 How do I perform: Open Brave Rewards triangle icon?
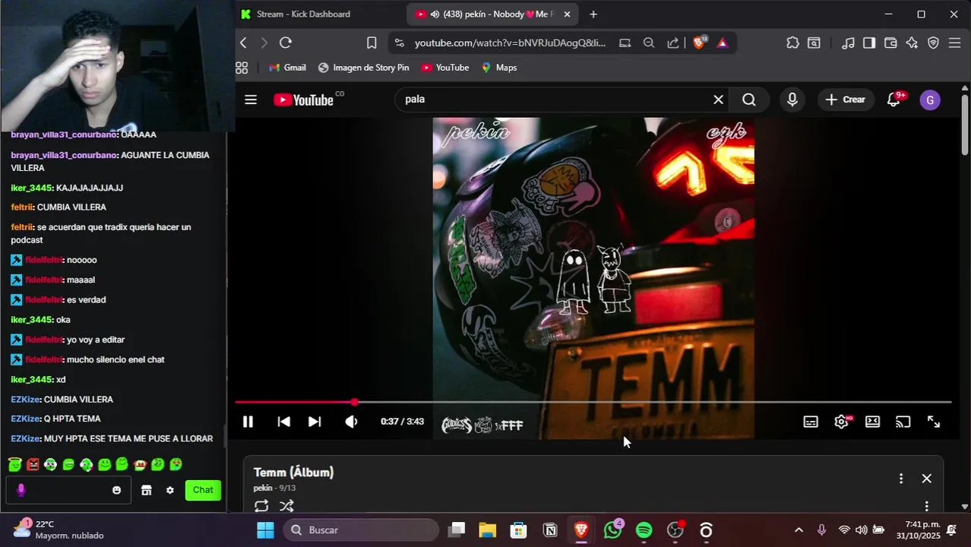pyautogui.click(x=723, y=43)
